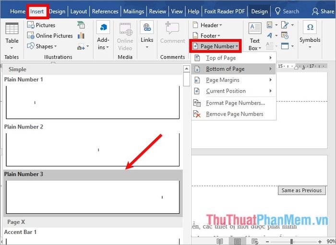Expand the Text Box dropdown arrow
The height and width of the screenshot is (245, 336).
pos(260,48)
